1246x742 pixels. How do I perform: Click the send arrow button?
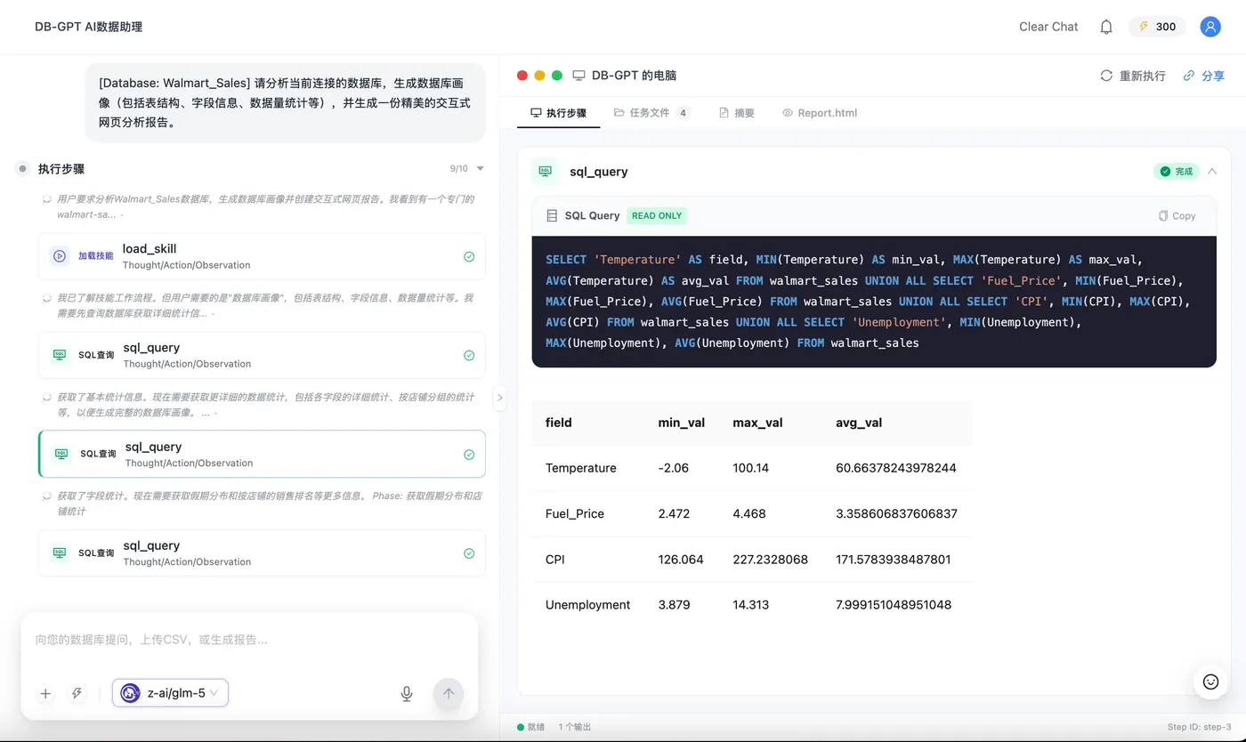tap(449, 694)
